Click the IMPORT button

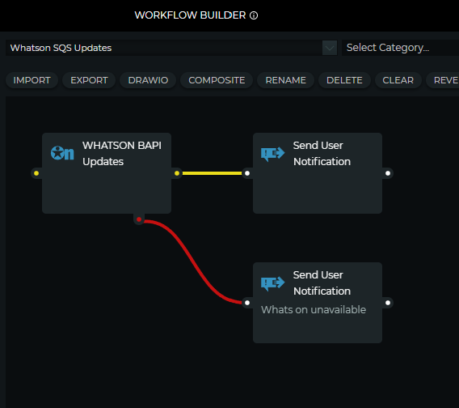pos(32,80)
